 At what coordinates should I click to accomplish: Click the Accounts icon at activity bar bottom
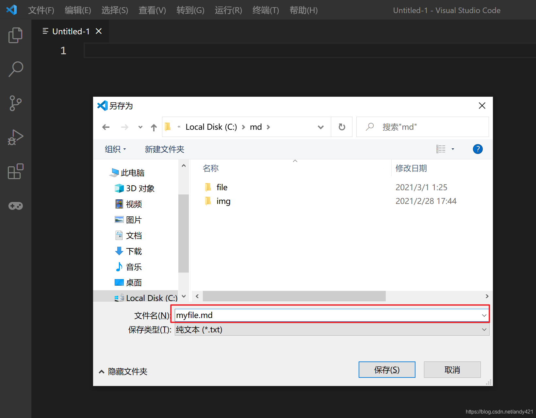pos(15,206)
